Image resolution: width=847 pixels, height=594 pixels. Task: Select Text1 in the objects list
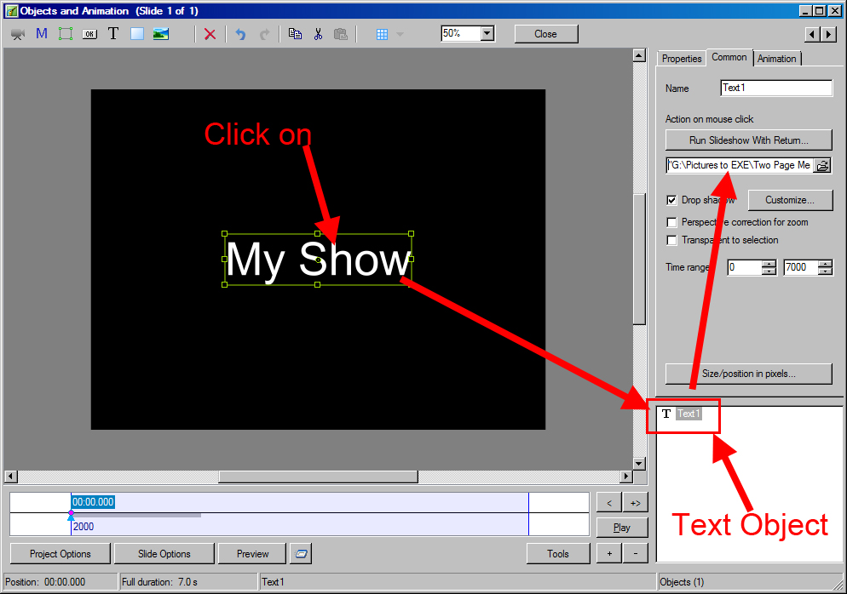pos(689,414)
